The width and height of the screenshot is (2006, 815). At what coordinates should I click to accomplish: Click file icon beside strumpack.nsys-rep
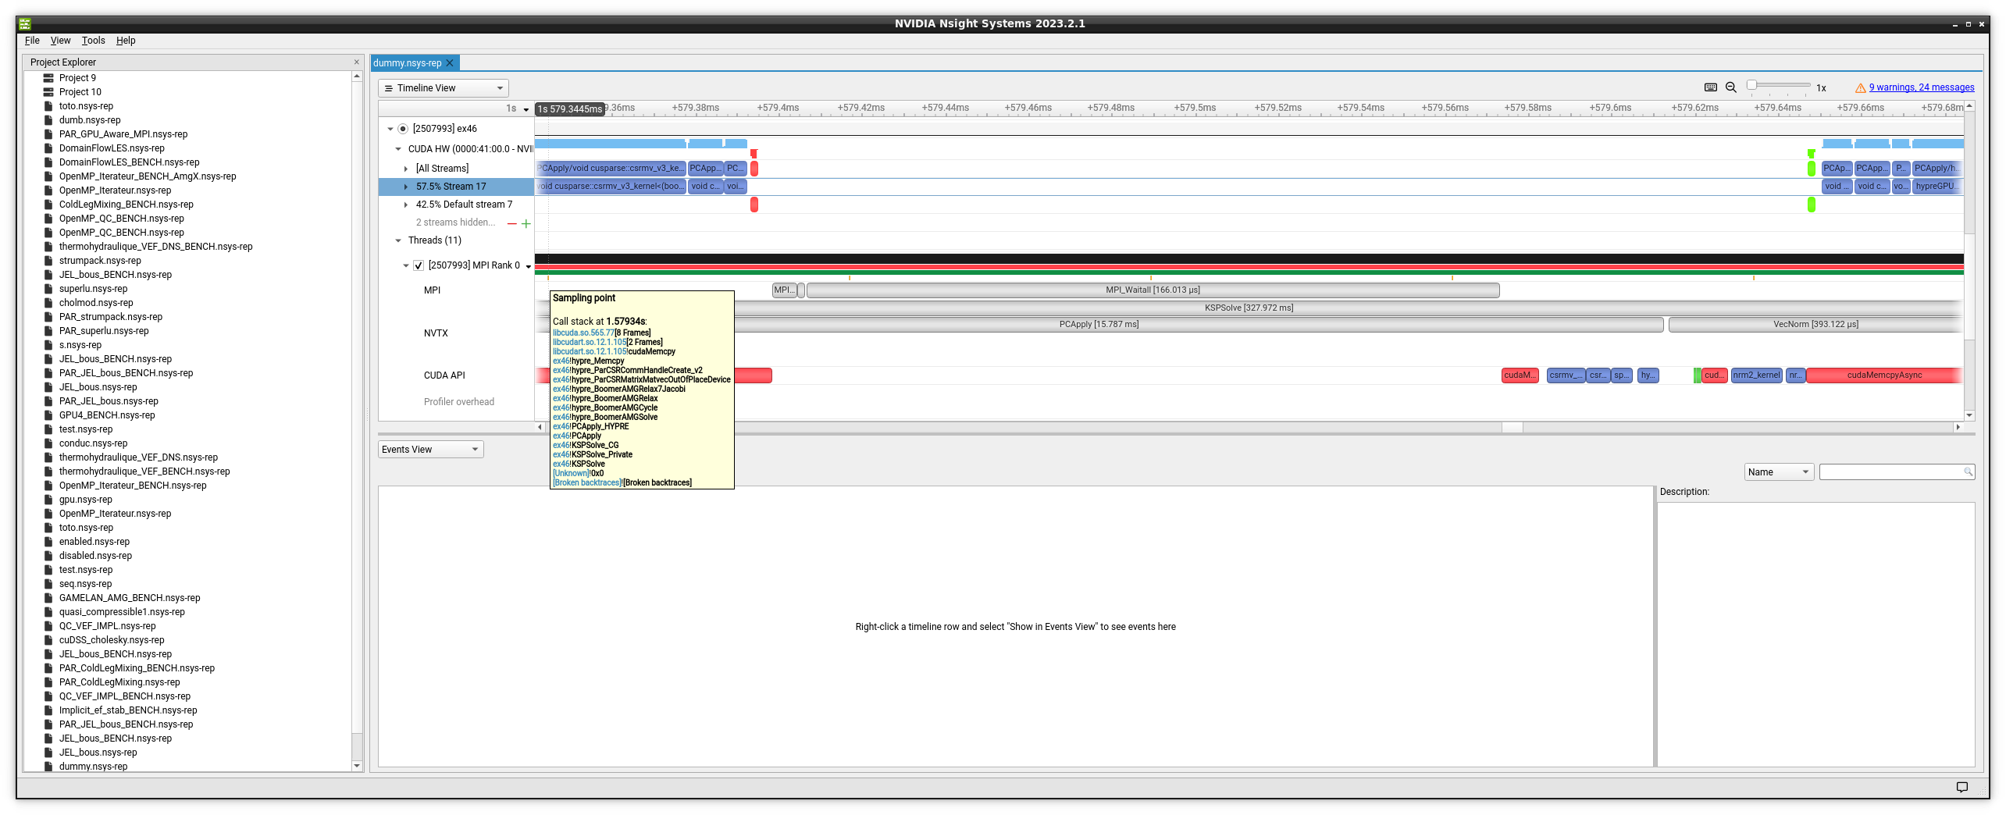[48, 261]
